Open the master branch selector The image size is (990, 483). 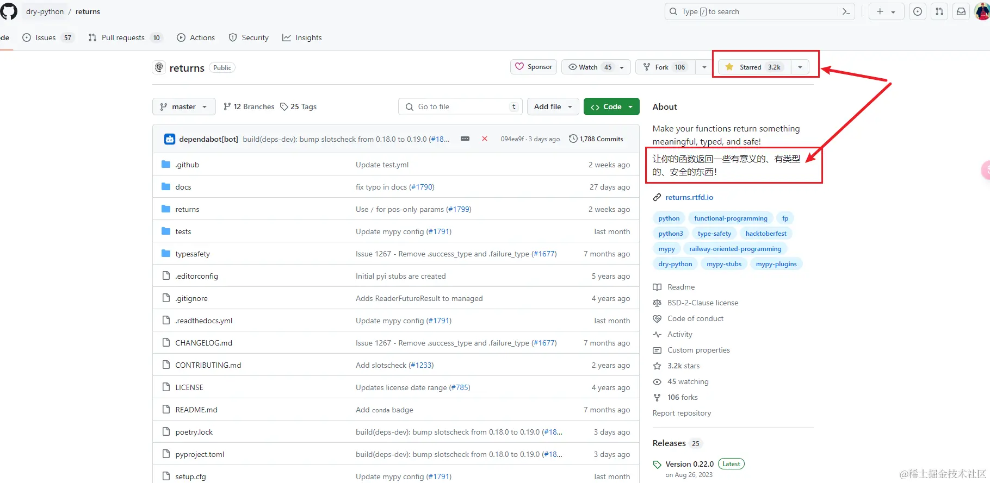click(184, 106)
